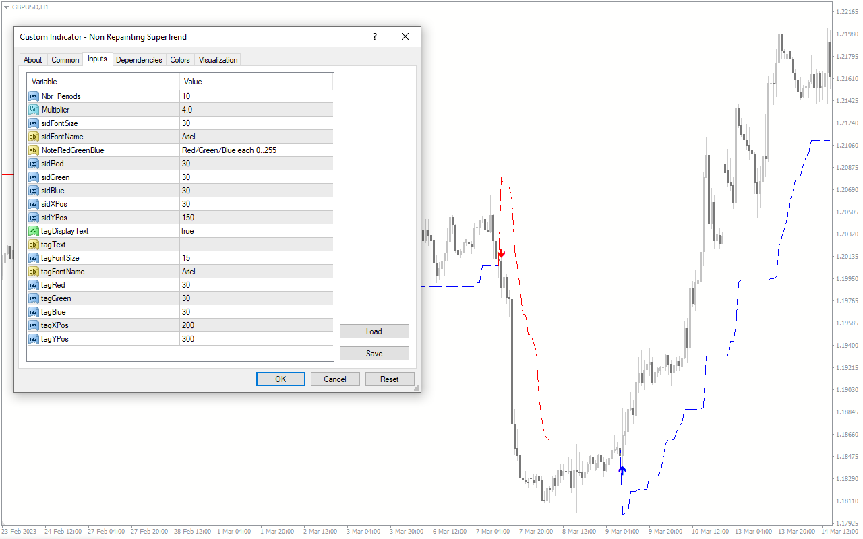Click the tagYPos variable icon
This screenshot has width=863, height=539.
(x=33, y=339)
